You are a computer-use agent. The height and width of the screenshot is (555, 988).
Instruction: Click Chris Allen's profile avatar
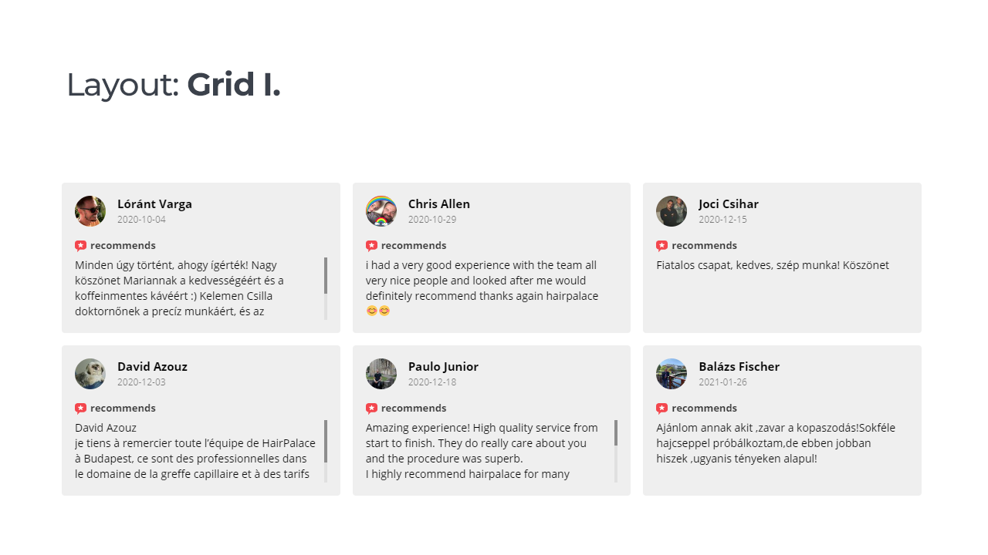click(x=381, y=211)
